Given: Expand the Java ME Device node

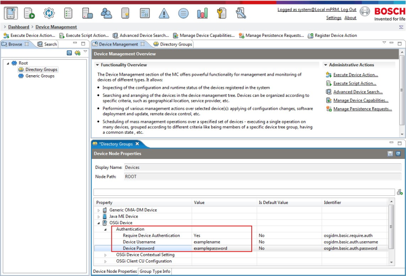Looking at the screenshot, I should [98, 217].
